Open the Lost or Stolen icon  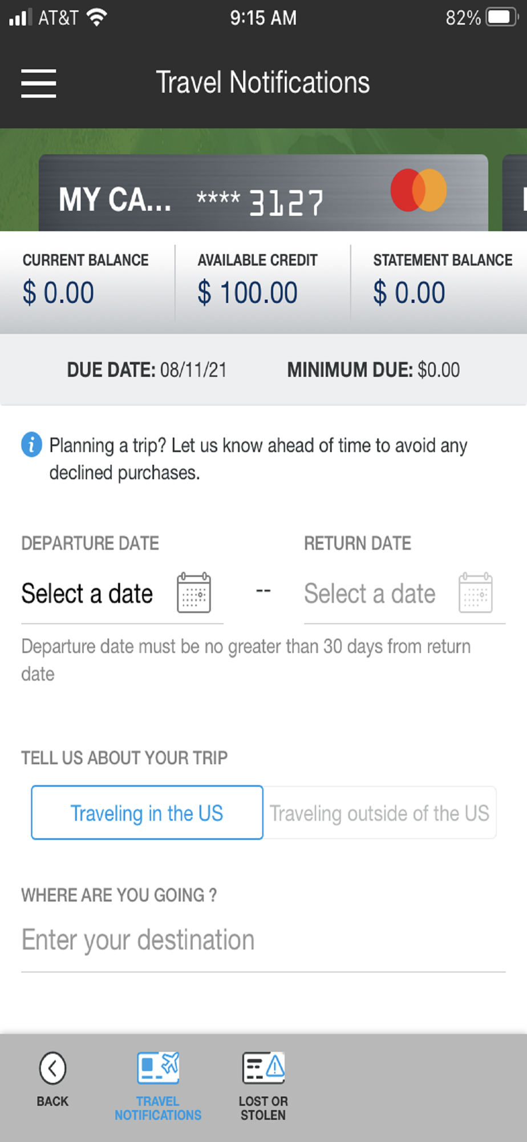pos(263,1068)
